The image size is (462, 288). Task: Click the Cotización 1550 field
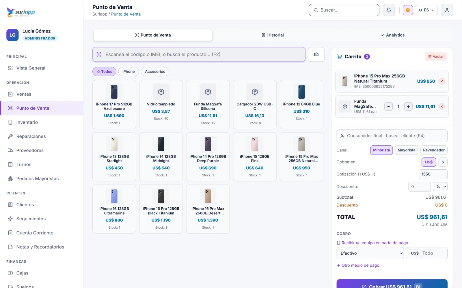(433, 174)
